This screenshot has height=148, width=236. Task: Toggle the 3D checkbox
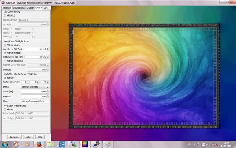click(33, 37)
